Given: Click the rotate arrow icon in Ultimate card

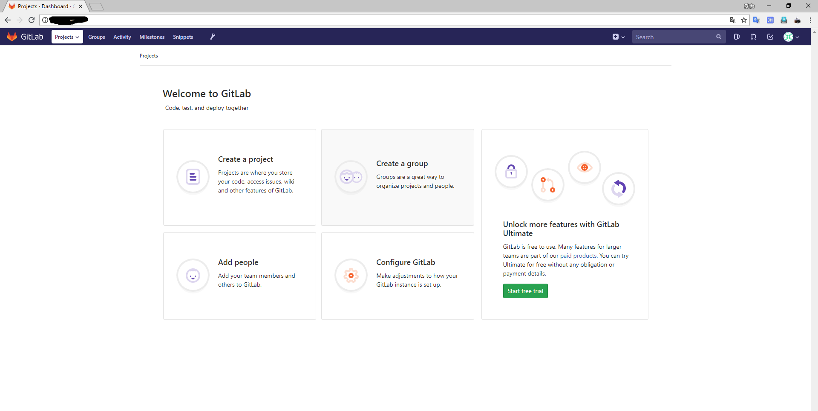Looking at the screenshot, I should click(x=619, y=188).
